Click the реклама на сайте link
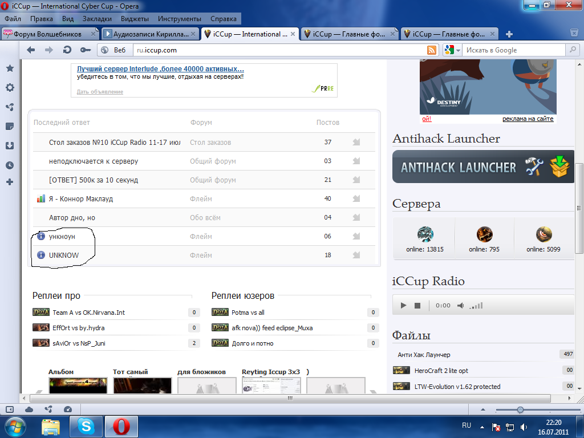 point(528,119)
